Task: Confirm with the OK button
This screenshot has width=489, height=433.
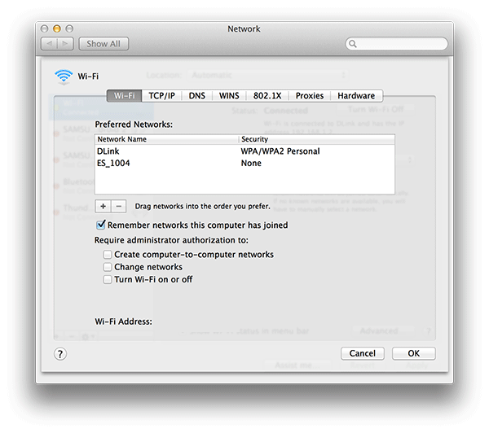Action: 413,353
